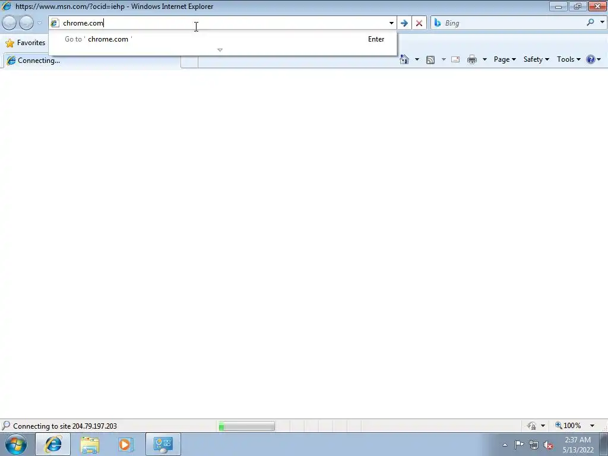Image resolution: width=608 pixels, height=456 pixels.
Task: Click the control panel taskbar icon
Action: [163, 444]
